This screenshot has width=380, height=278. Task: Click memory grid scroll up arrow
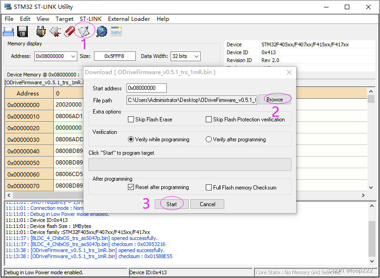pos(371,91)
